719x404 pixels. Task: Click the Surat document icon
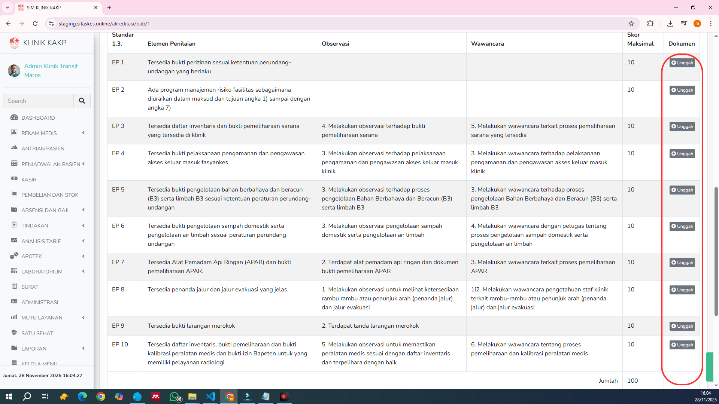14,286
